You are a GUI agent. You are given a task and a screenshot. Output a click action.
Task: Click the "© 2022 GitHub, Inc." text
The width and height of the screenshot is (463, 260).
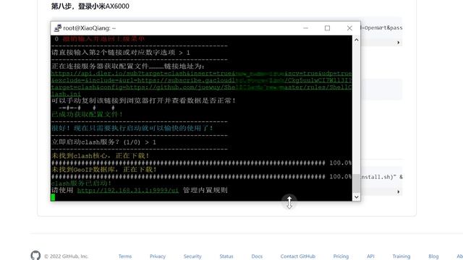click(x=66, y=256)
